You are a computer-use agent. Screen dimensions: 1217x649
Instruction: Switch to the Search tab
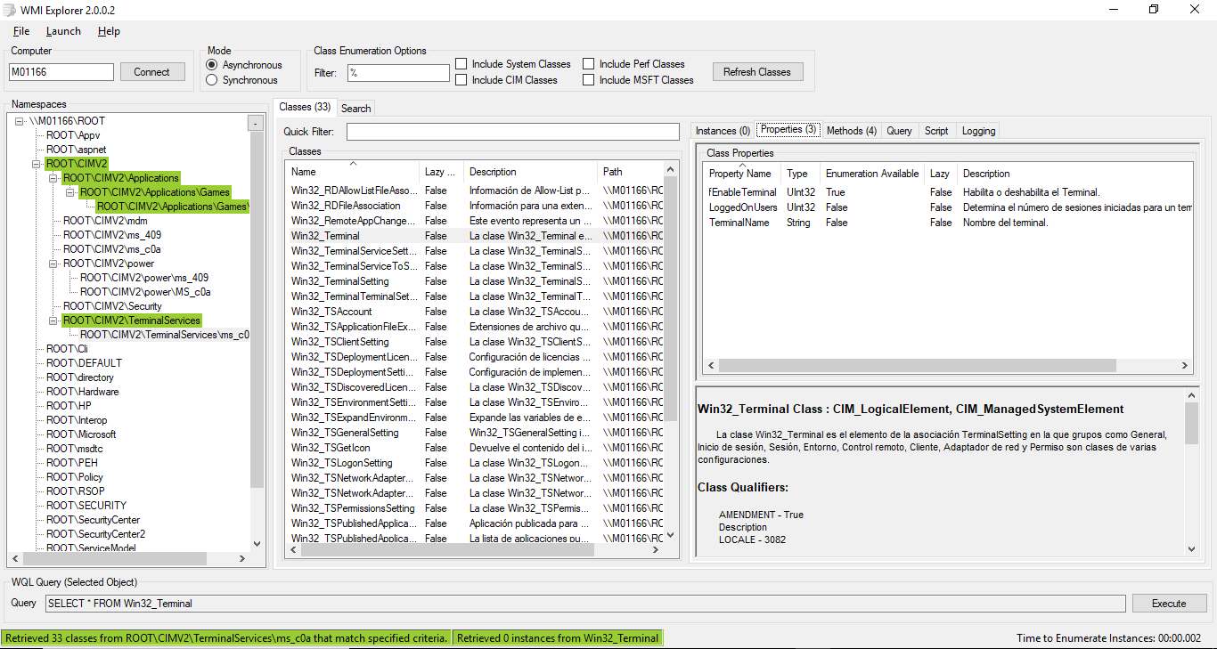coord(356,109)
